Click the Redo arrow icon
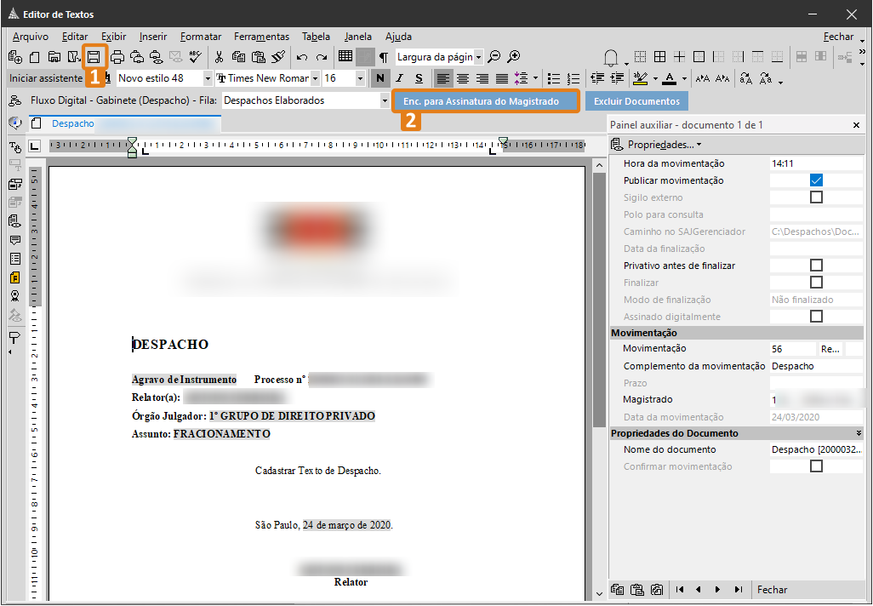This screenshot has height=606, width=873. [322, 57]
